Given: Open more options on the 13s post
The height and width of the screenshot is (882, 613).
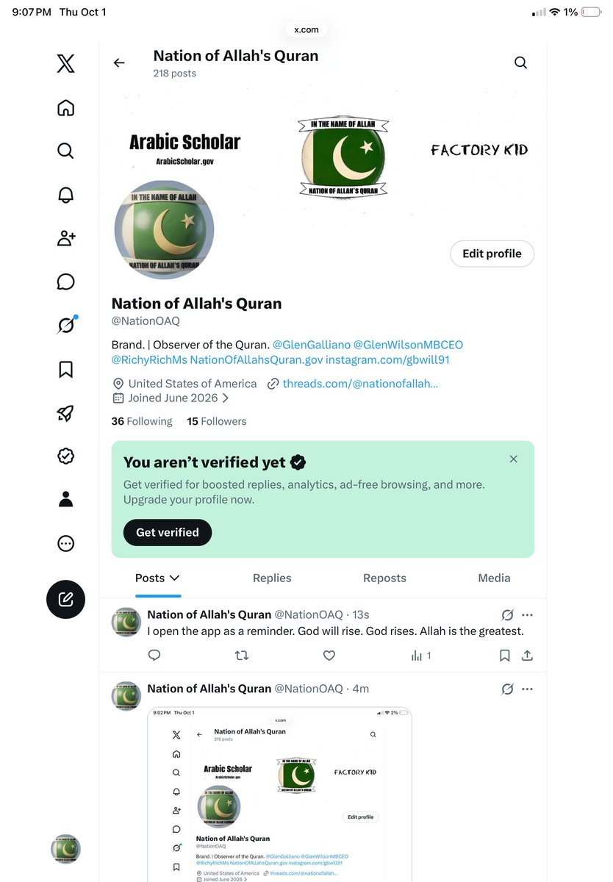Looking at the screenshot, I should tap(527, 614).
